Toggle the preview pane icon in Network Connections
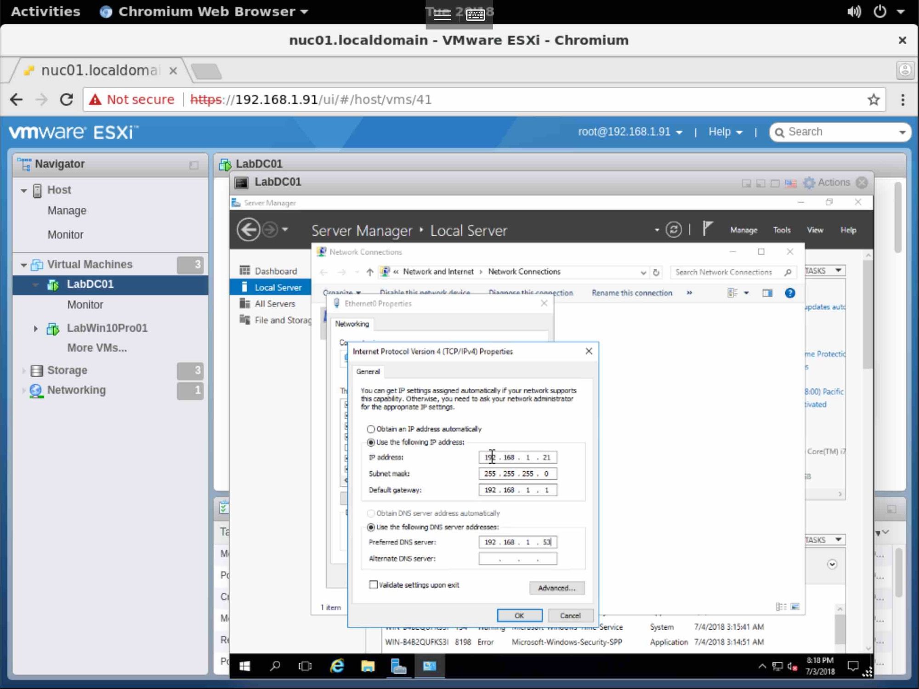The width and height of the screenshot is (919, 689). pyautogui.click(x=767, y=293)
